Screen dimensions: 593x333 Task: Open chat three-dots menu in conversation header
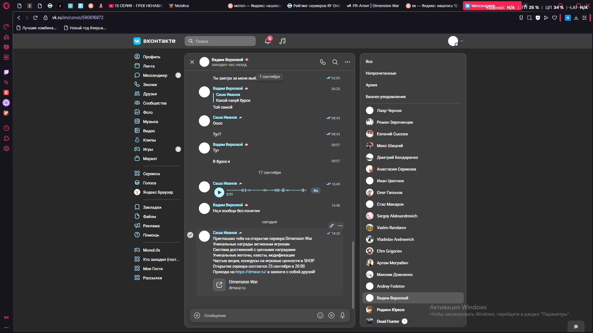pyautogui.click(x=347, y=62)
